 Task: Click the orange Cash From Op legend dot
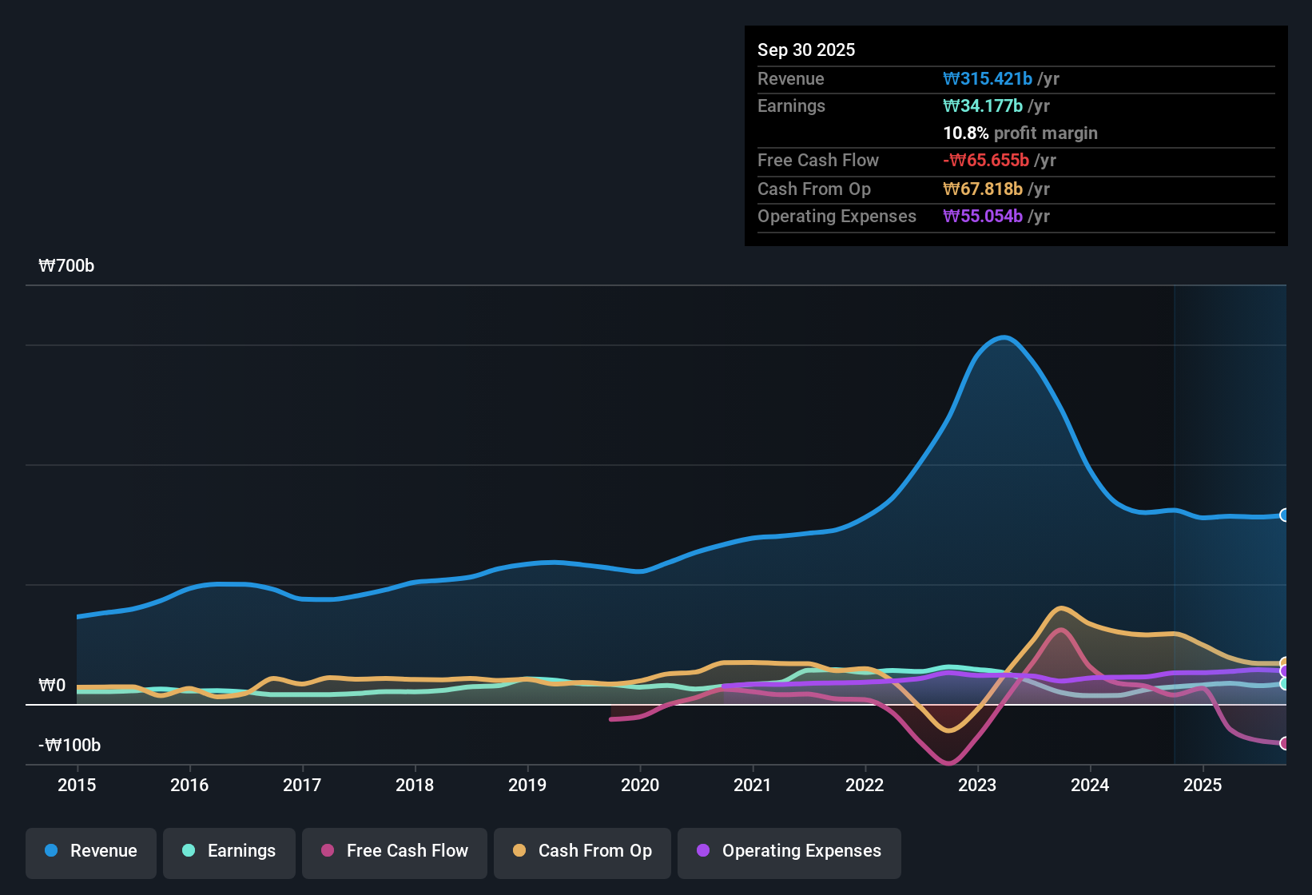(x=519, y=851)
